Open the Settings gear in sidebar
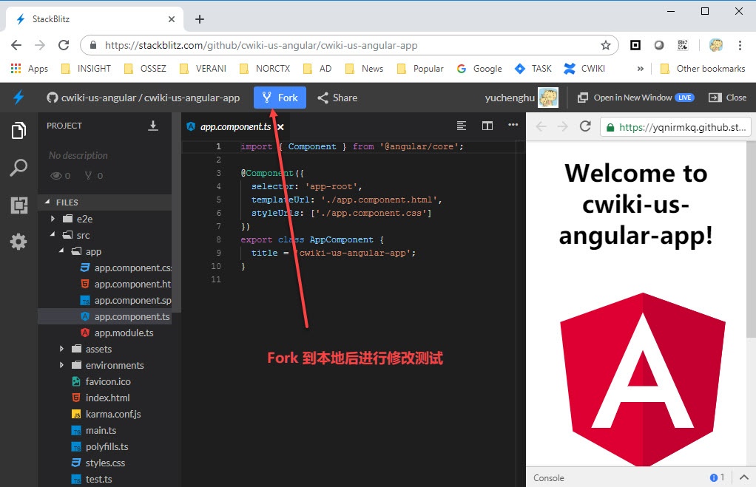This screenshot has height=487, width=756. [18, 242]
